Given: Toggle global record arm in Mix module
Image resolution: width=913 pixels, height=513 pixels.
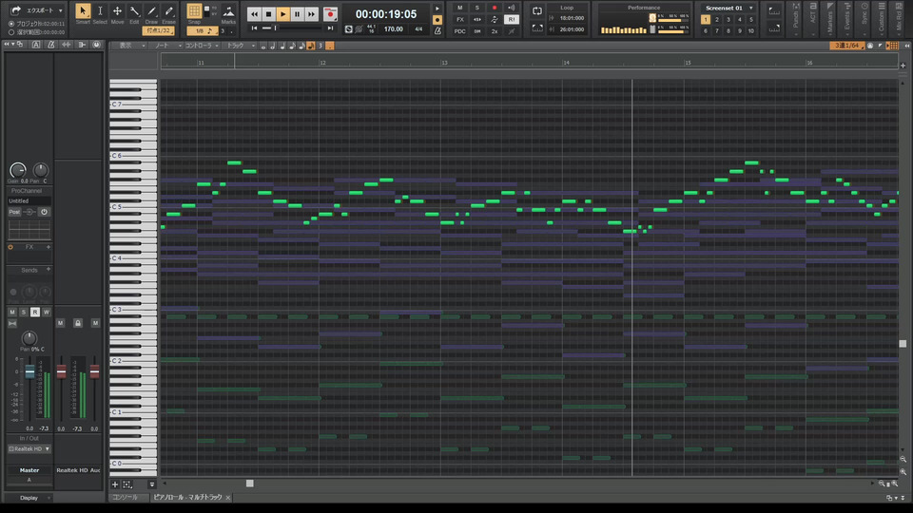Looking at the screenshot, I should point(495,9).
